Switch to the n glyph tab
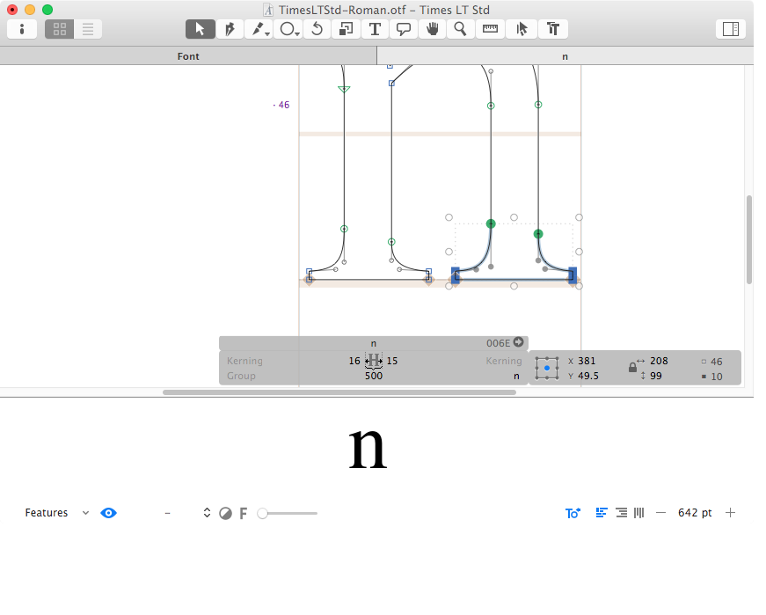The width and height of the screenshot is (766, 615). (565, 56)
